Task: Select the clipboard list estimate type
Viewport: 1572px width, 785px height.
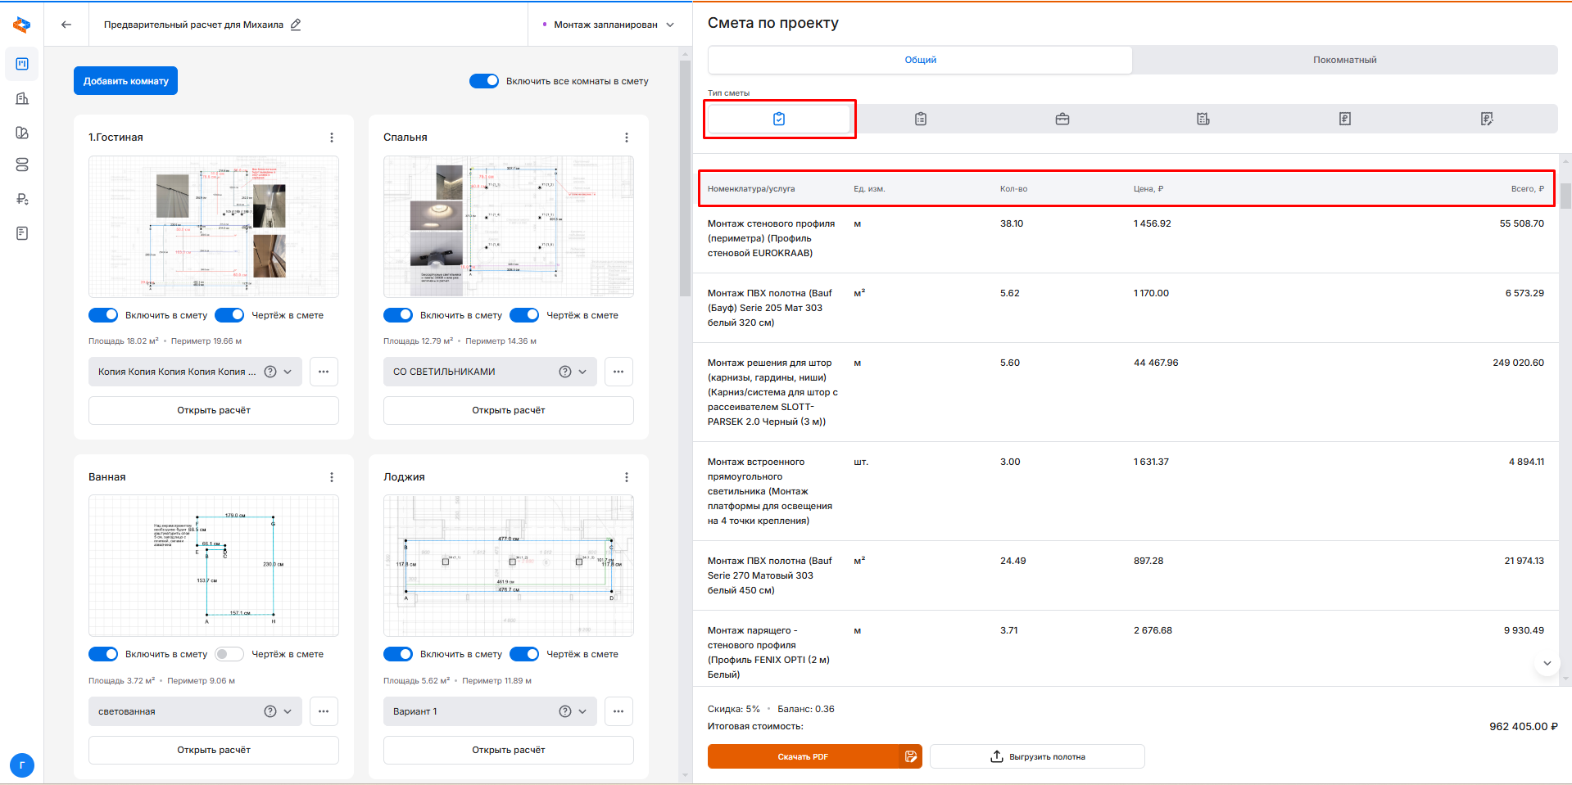Action: [x=921, y=119]
